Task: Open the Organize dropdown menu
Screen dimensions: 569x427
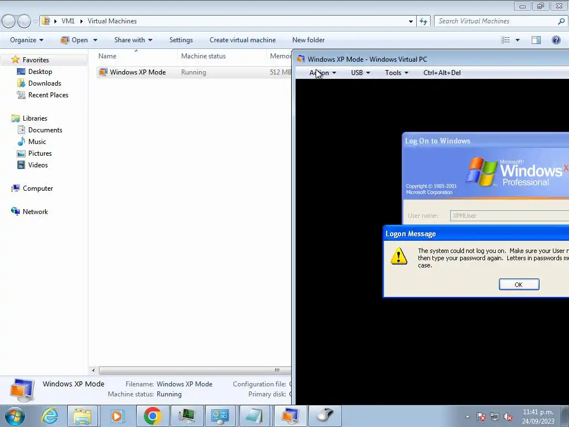Action: click(27, 40)
